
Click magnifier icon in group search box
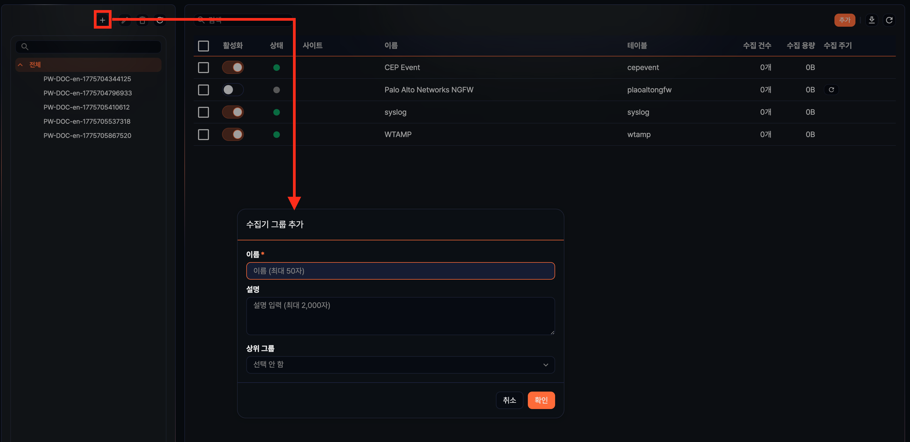click(25, 47)
